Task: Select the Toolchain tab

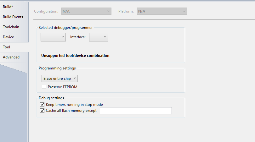Action: pyautogui.click(x=11, y=27)
